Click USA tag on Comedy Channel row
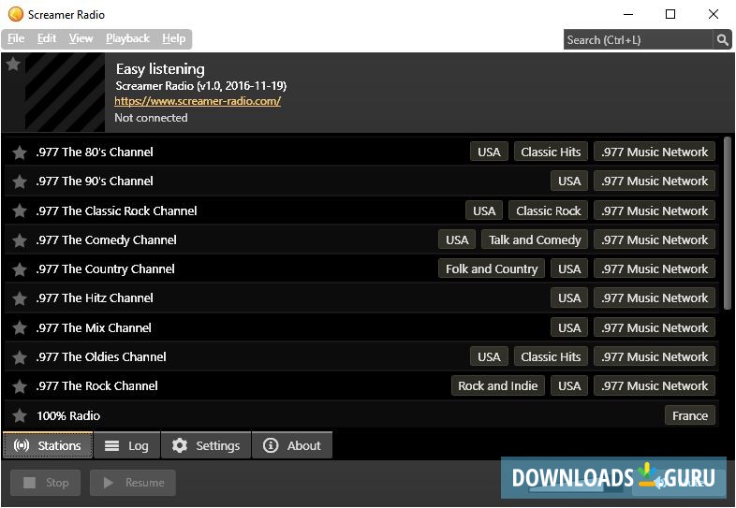The width and height of the screenshot is (736, 508). tap(457, 239)
